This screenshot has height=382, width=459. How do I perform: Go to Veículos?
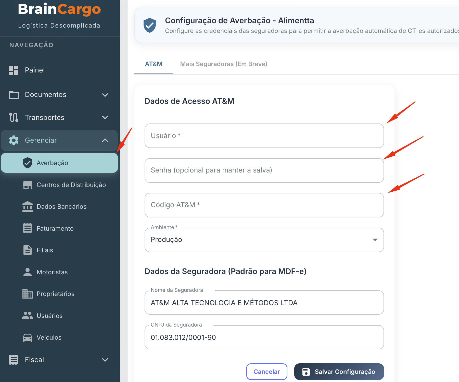59,338
